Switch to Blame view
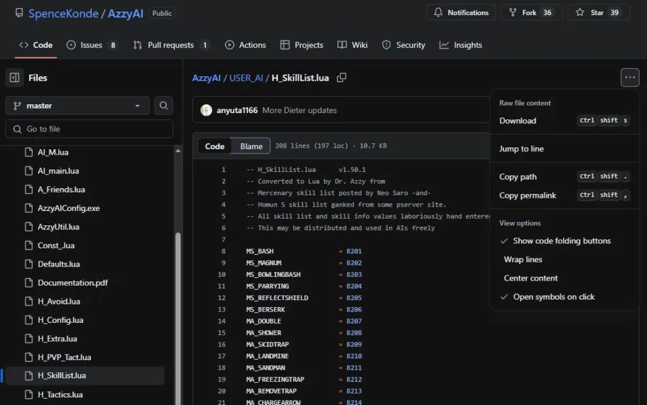The height and width of the screenshot is (405, 647). [251, 146]
